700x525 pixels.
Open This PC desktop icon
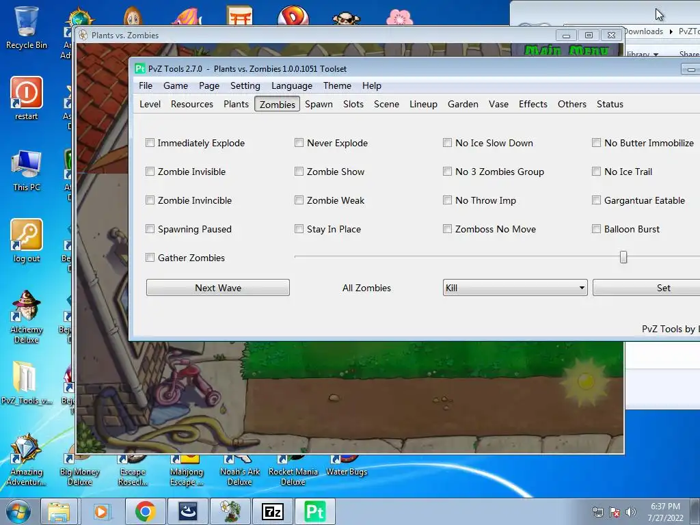click(27, 170)
